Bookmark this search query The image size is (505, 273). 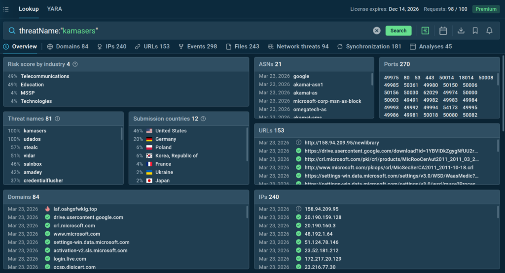click(x=475, y=30)
